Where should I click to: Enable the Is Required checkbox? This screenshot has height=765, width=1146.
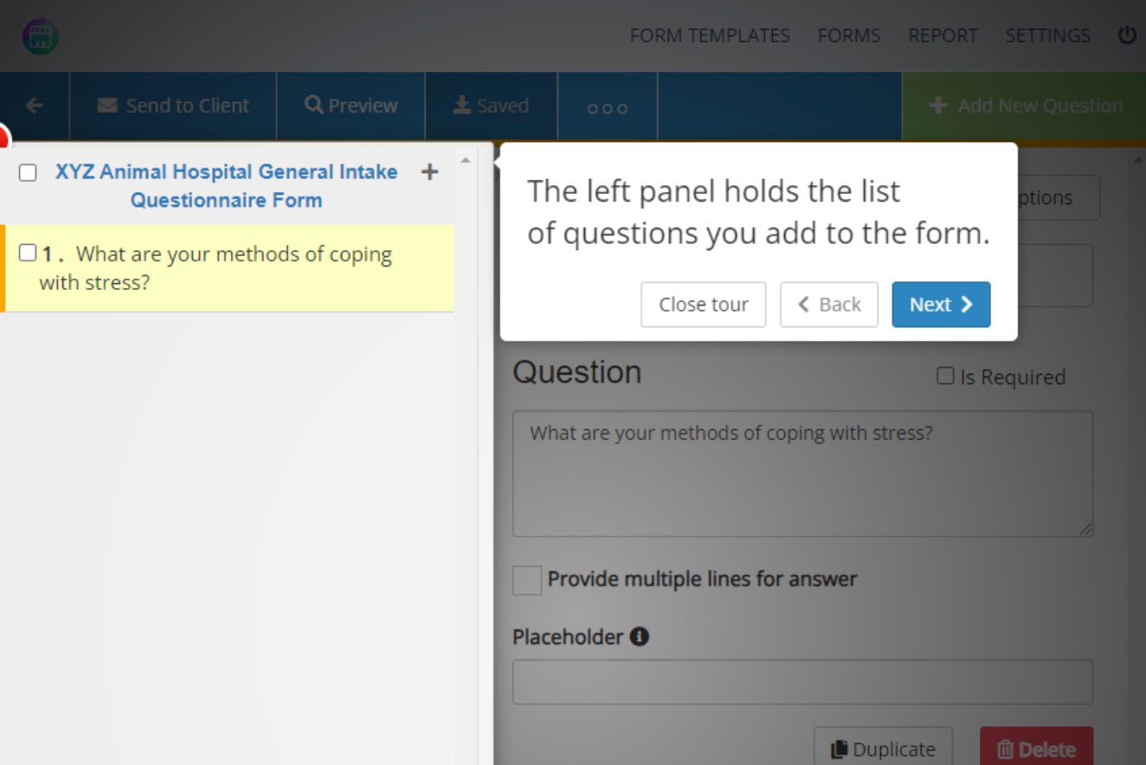pyautogui.click(x=944, y=376)
